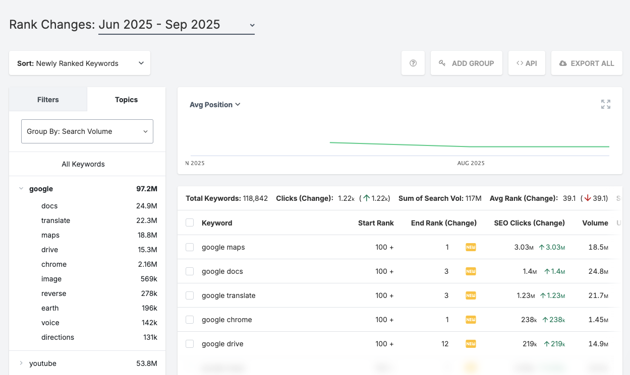Select the checkbox for google drive
The width and height of the screenshot is (630, 375).
click(190, 344)
